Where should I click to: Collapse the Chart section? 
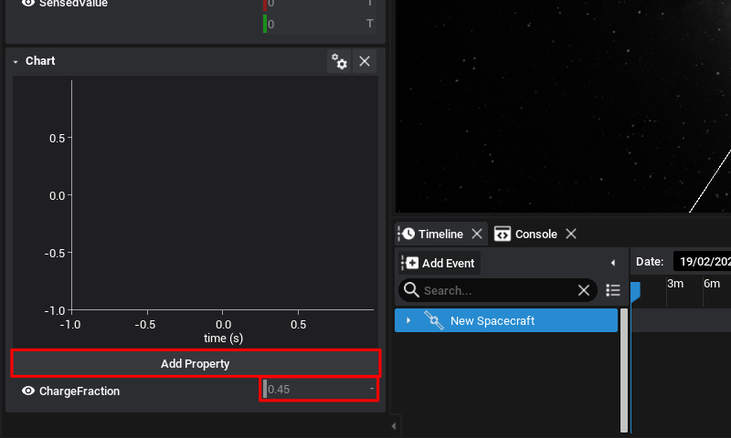pos(16,61)
